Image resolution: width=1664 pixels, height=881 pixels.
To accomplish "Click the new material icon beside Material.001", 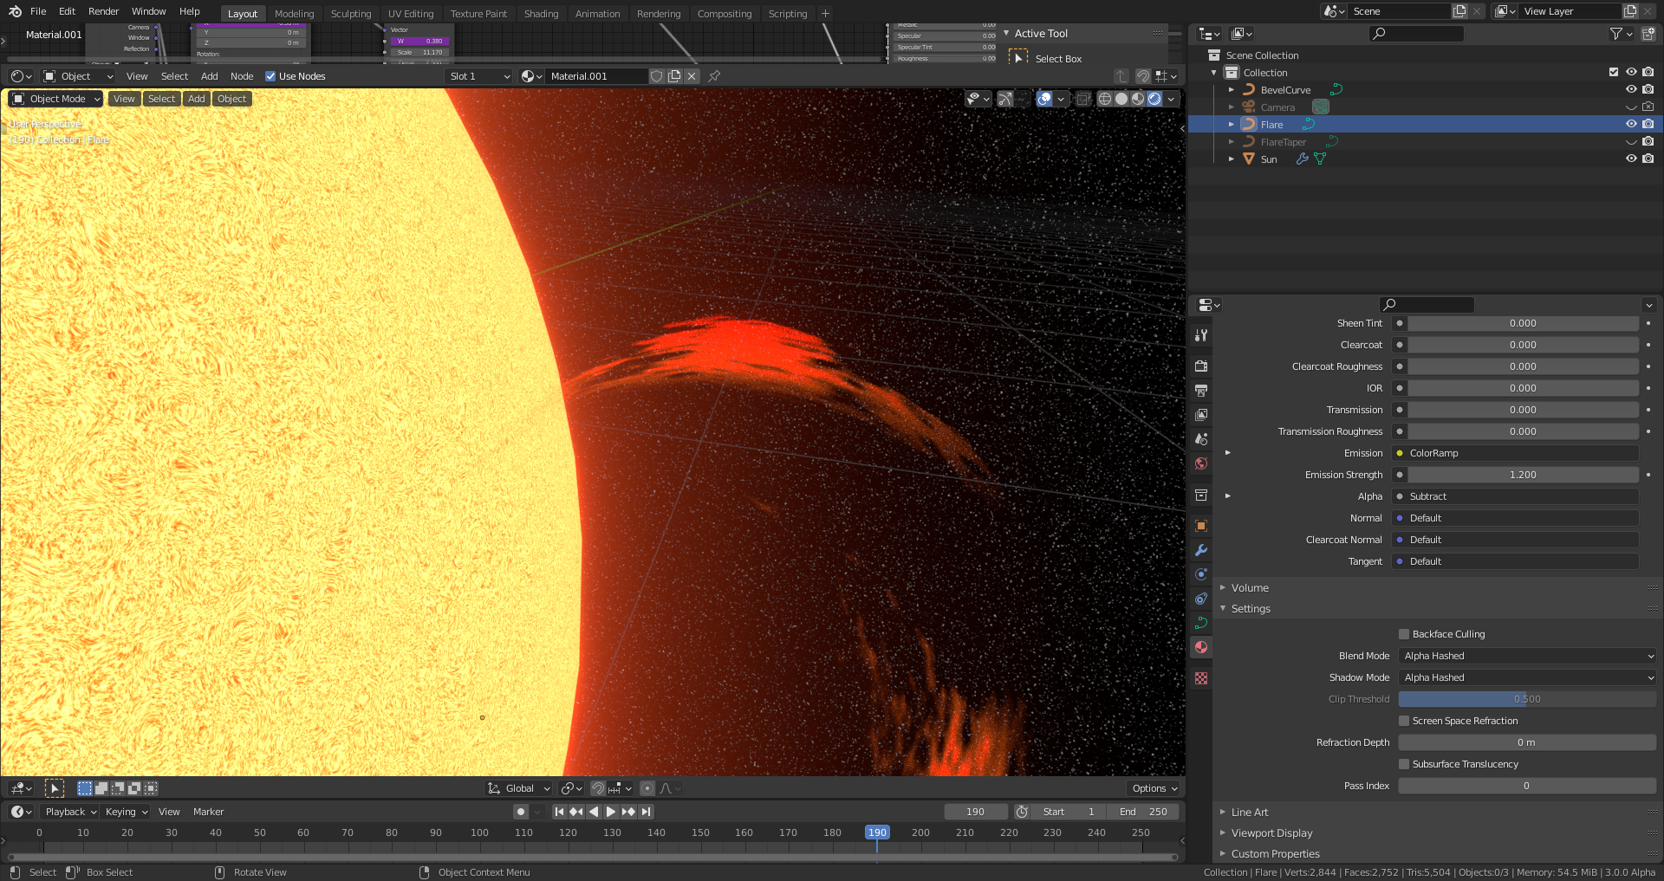I will (674, 76).
